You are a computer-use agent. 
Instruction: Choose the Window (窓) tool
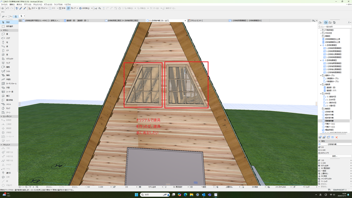tap(9, 55)
